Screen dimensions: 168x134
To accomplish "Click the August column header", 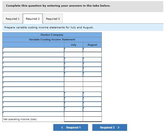I will pos(92,45).
